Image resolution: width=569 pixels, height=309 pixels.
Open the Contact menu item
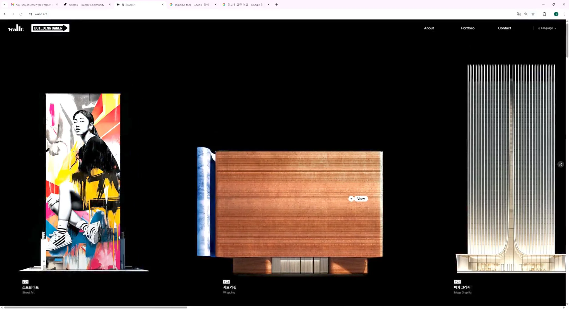[x=504, y=28]
